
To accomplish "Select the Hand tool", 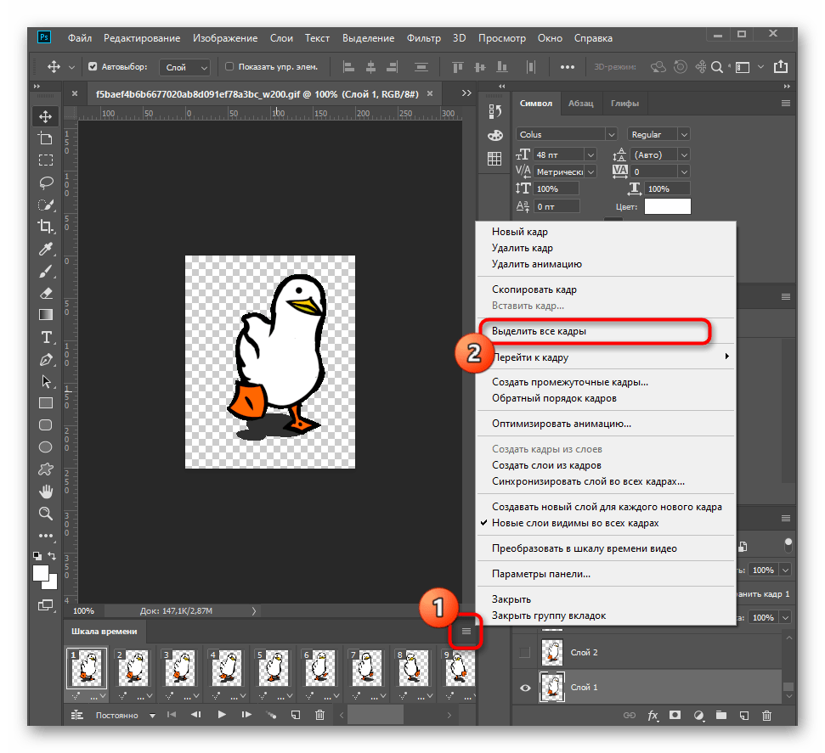I will pos(46,491).
